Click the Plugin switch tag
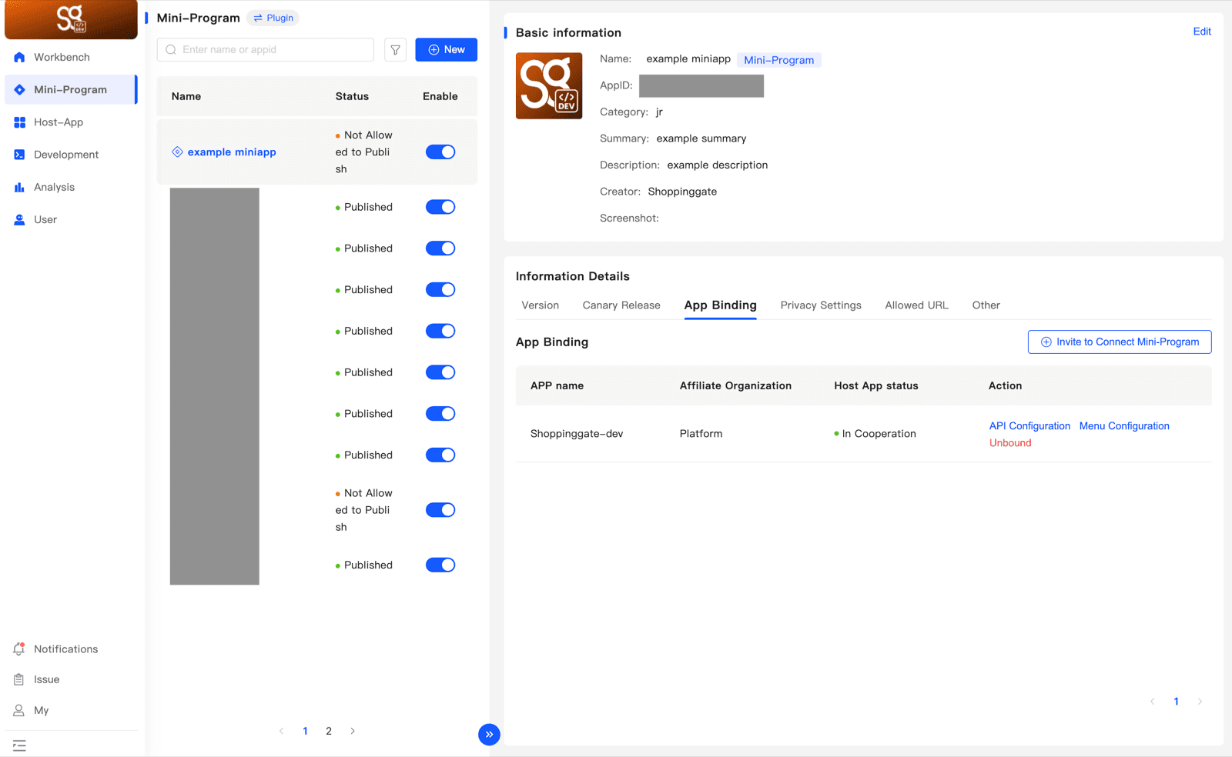The image size is (1232, 757). [x=273, y=18]
